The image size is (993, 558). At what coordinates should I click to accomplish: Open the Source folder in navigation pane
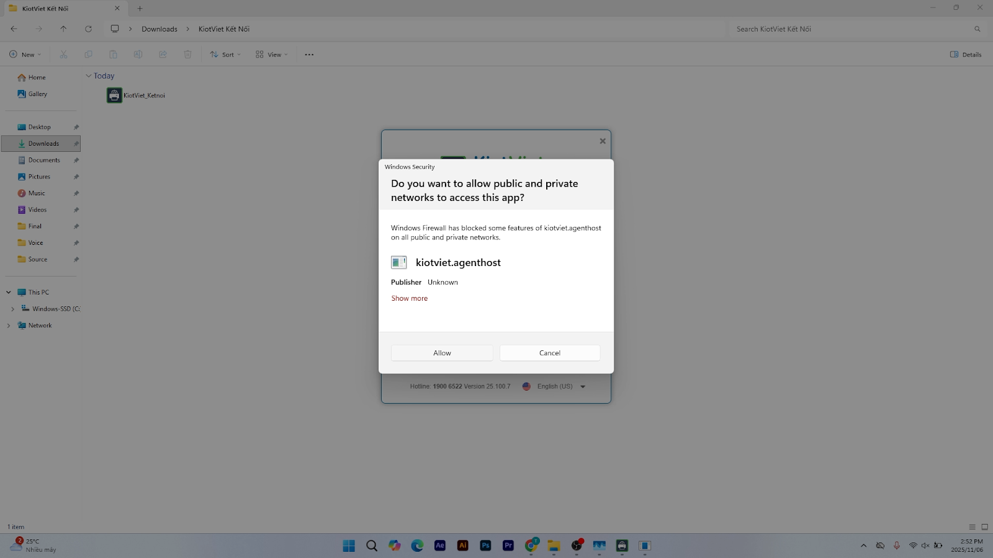42,259
